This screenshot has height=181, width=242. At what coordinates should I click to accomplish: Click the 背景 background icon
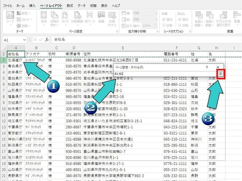(x=101, y=15)
